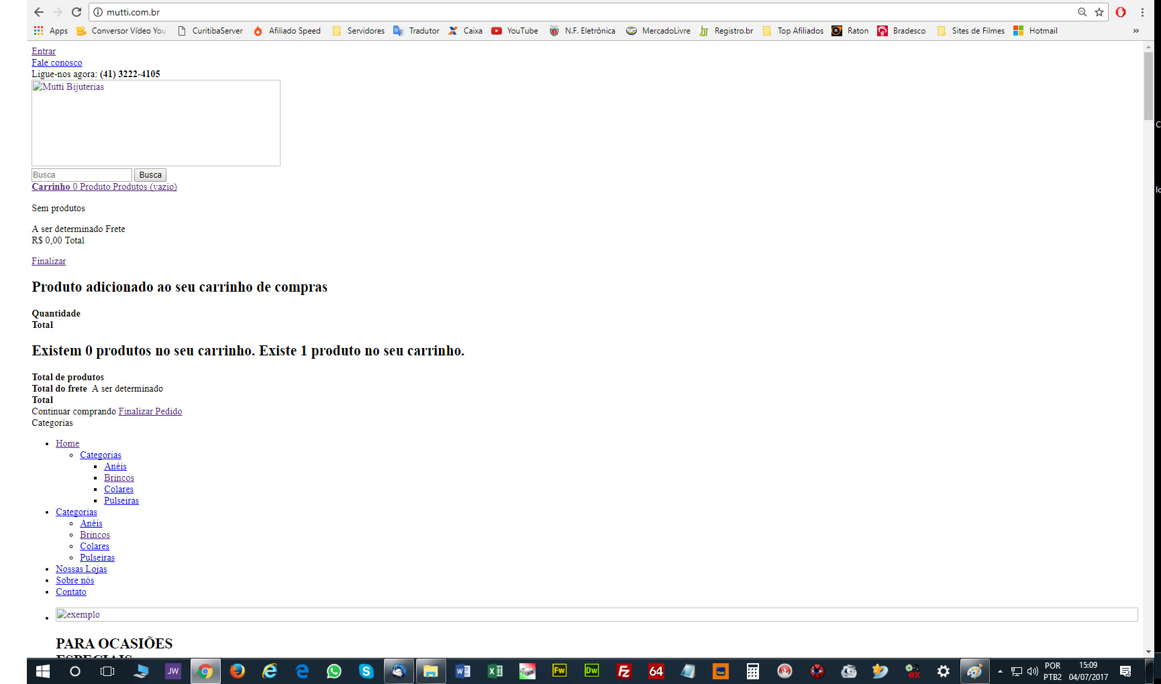Launch Firefox from the taskbar
Screen dimensions: 1161x684
point(238,671)
